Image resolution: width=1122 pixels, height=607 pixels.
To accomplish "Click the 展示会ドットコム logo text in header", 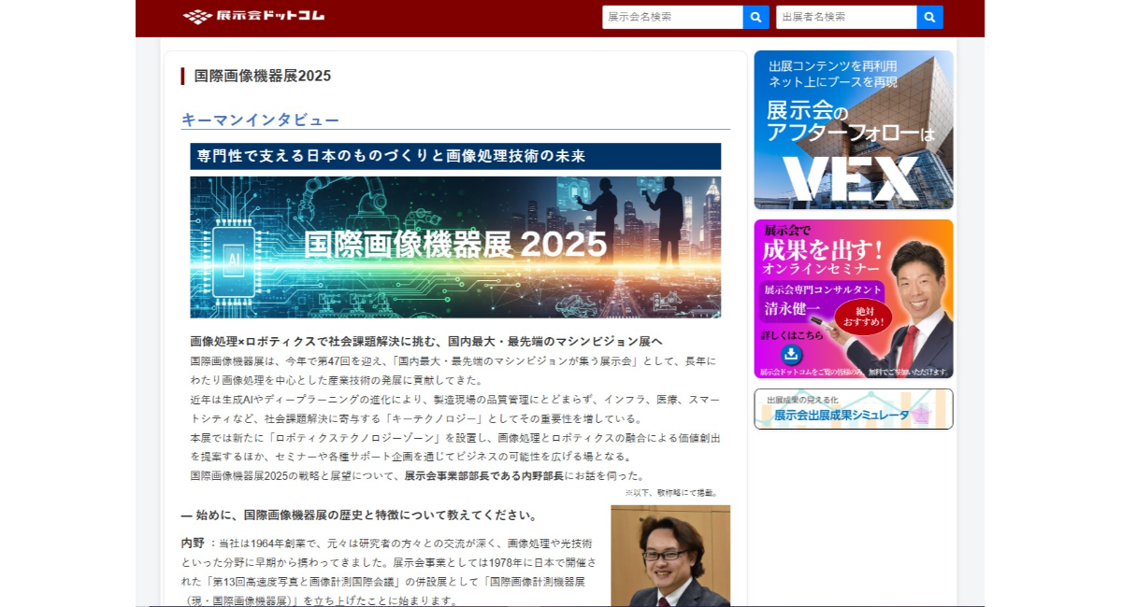I will [x=269, y=16].
